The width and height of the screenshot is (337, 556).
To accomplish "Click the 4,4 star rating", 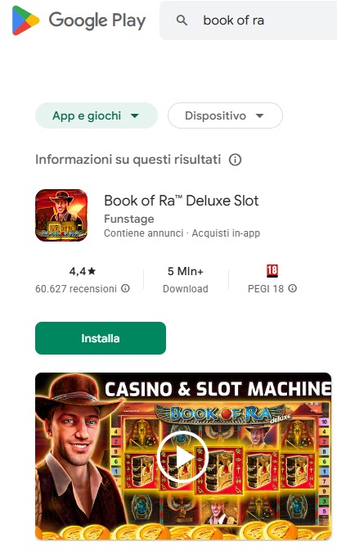I will click(x=83, y=271).
